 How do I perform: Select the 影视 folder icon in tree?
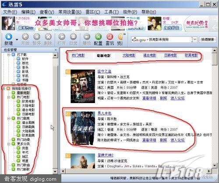coord(18,72)
